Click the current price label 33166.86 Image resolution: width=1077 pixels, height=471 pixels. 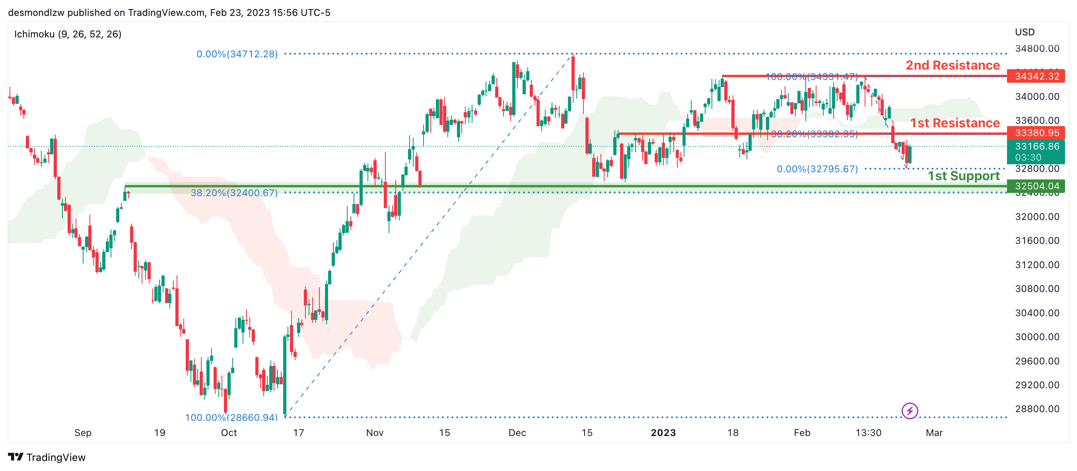click(1036, 146)
